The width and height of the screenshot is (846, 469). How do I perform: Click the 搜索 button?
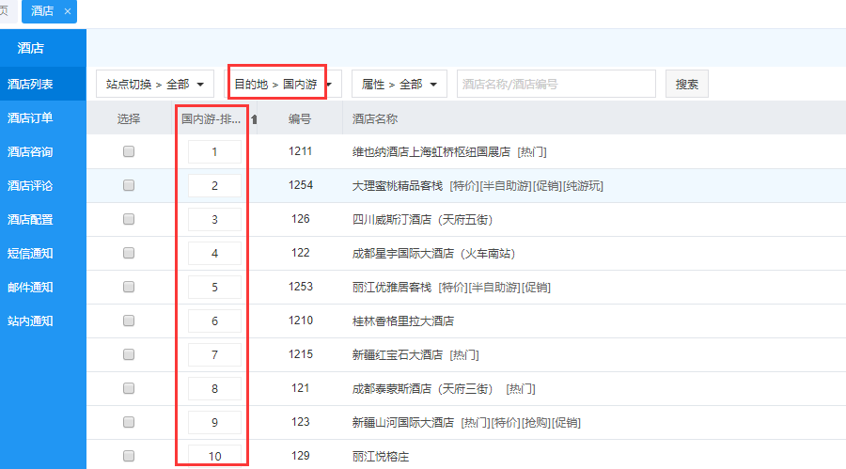click(686, 85)
